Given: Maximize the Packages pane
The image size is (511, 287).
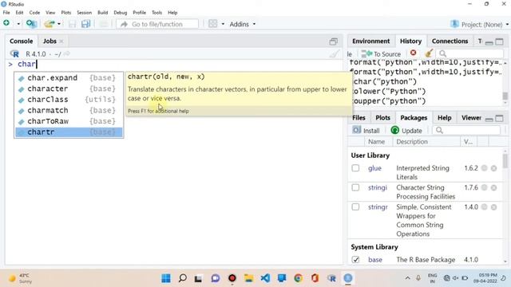Looking at the screenshot, I should point(499,118).
